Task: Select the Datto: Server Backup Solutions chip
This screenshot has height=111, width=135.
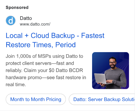Action: coord(102,99)
